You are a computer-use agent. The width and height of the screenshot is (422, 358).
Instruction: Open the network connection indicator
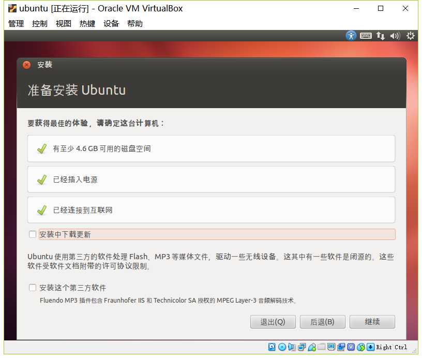380,36
